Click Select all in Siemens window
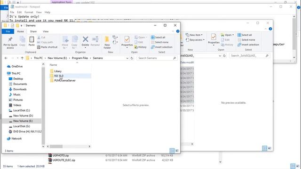 (158, 38)
